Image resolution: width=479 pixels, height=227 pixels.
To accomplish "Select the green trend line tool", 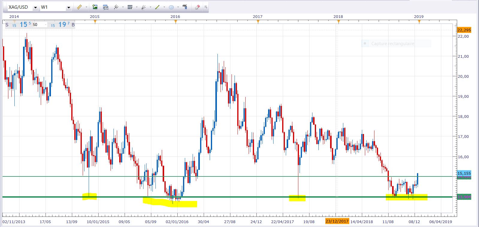I will [157, 7].
